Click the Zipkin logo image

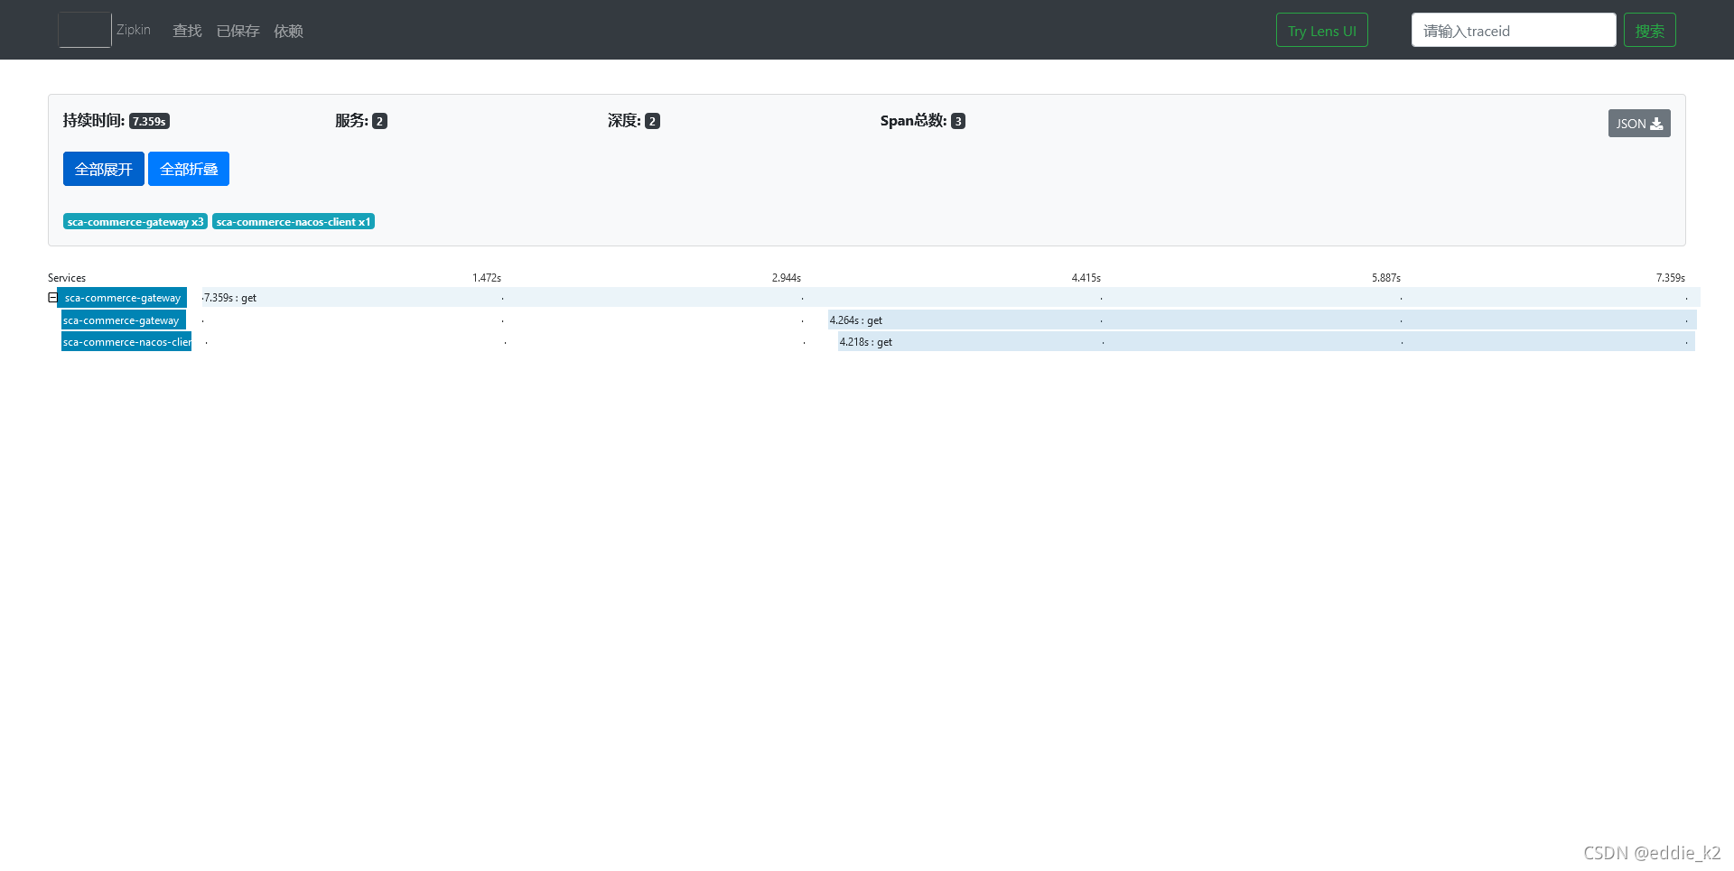[x=85, y=30]
